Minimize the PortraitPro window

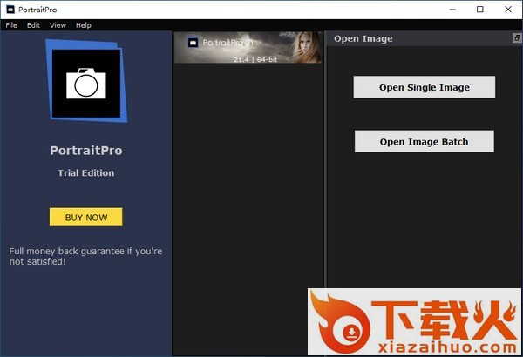click(x=452, y=10)
